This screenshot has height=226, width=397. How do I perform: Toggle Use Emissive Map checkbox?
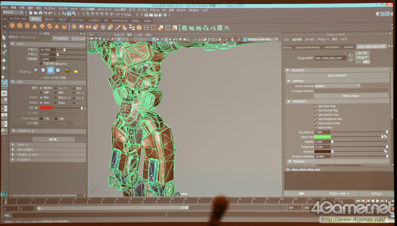coord(316,123)
